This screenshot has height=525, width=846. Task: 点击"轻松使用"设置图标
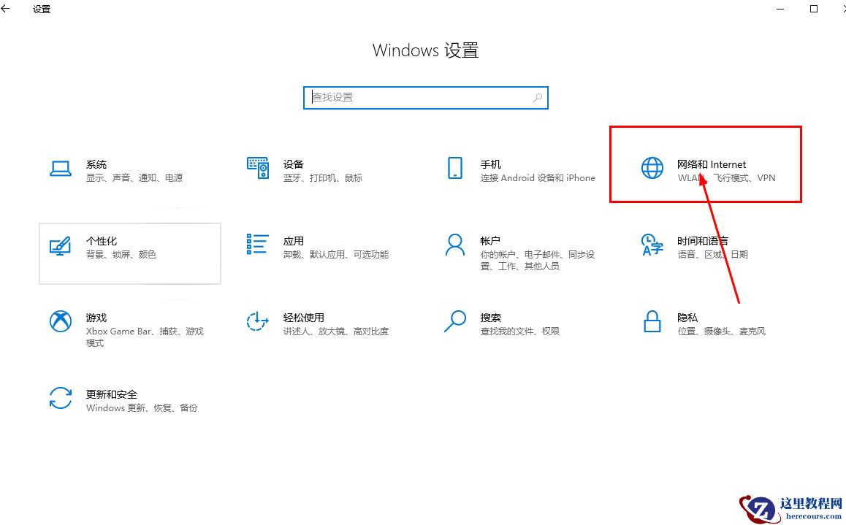[x=257, y=322]
